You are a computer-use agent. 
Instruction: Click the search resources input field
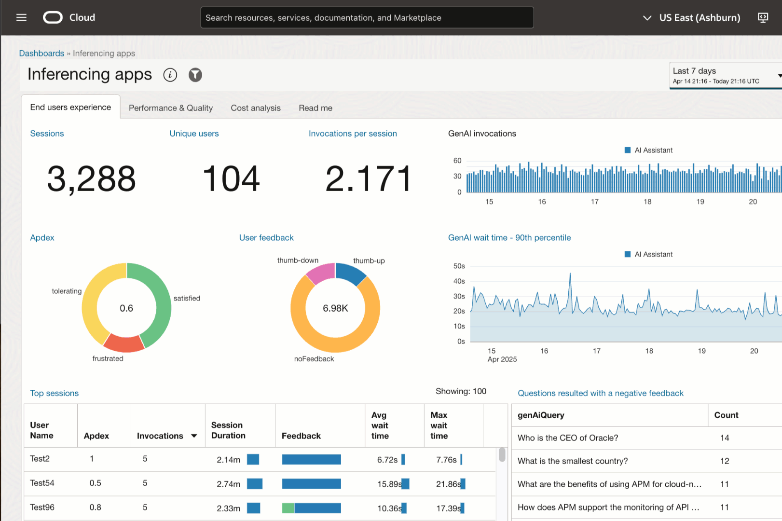367,18
